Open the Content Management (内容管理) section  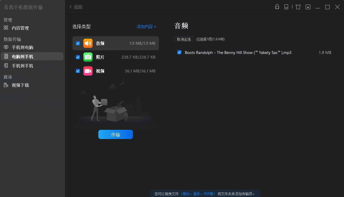pyautogui.click(x=21, y=28)
